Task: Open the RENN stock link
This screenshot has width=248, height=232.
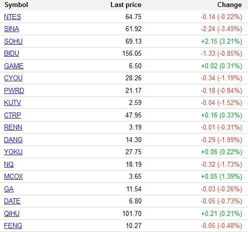Action: [13, 127]
